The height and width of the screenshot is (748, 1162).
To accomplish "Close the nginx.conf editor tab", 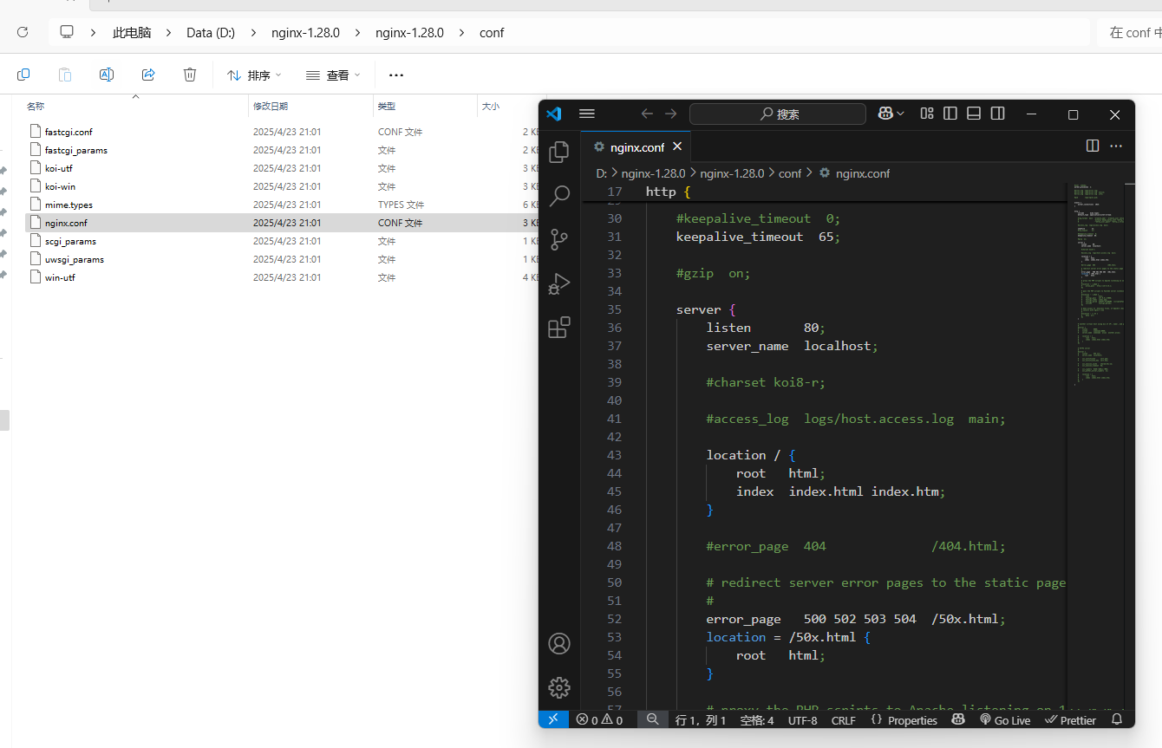I will click(677, 146).
